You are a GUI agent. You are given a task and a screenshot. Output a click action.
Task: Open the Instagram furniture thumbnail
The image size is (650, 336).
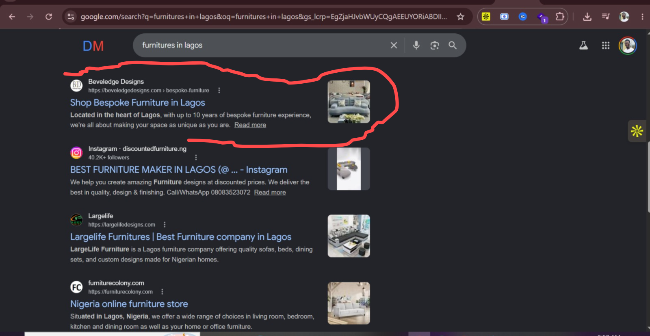click(349, 169)
